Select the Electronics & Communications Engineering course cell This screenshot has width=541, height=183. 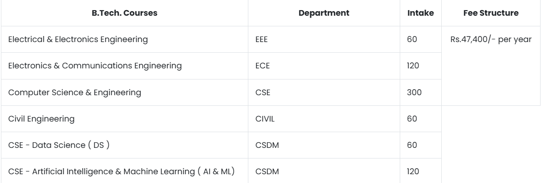125,66
